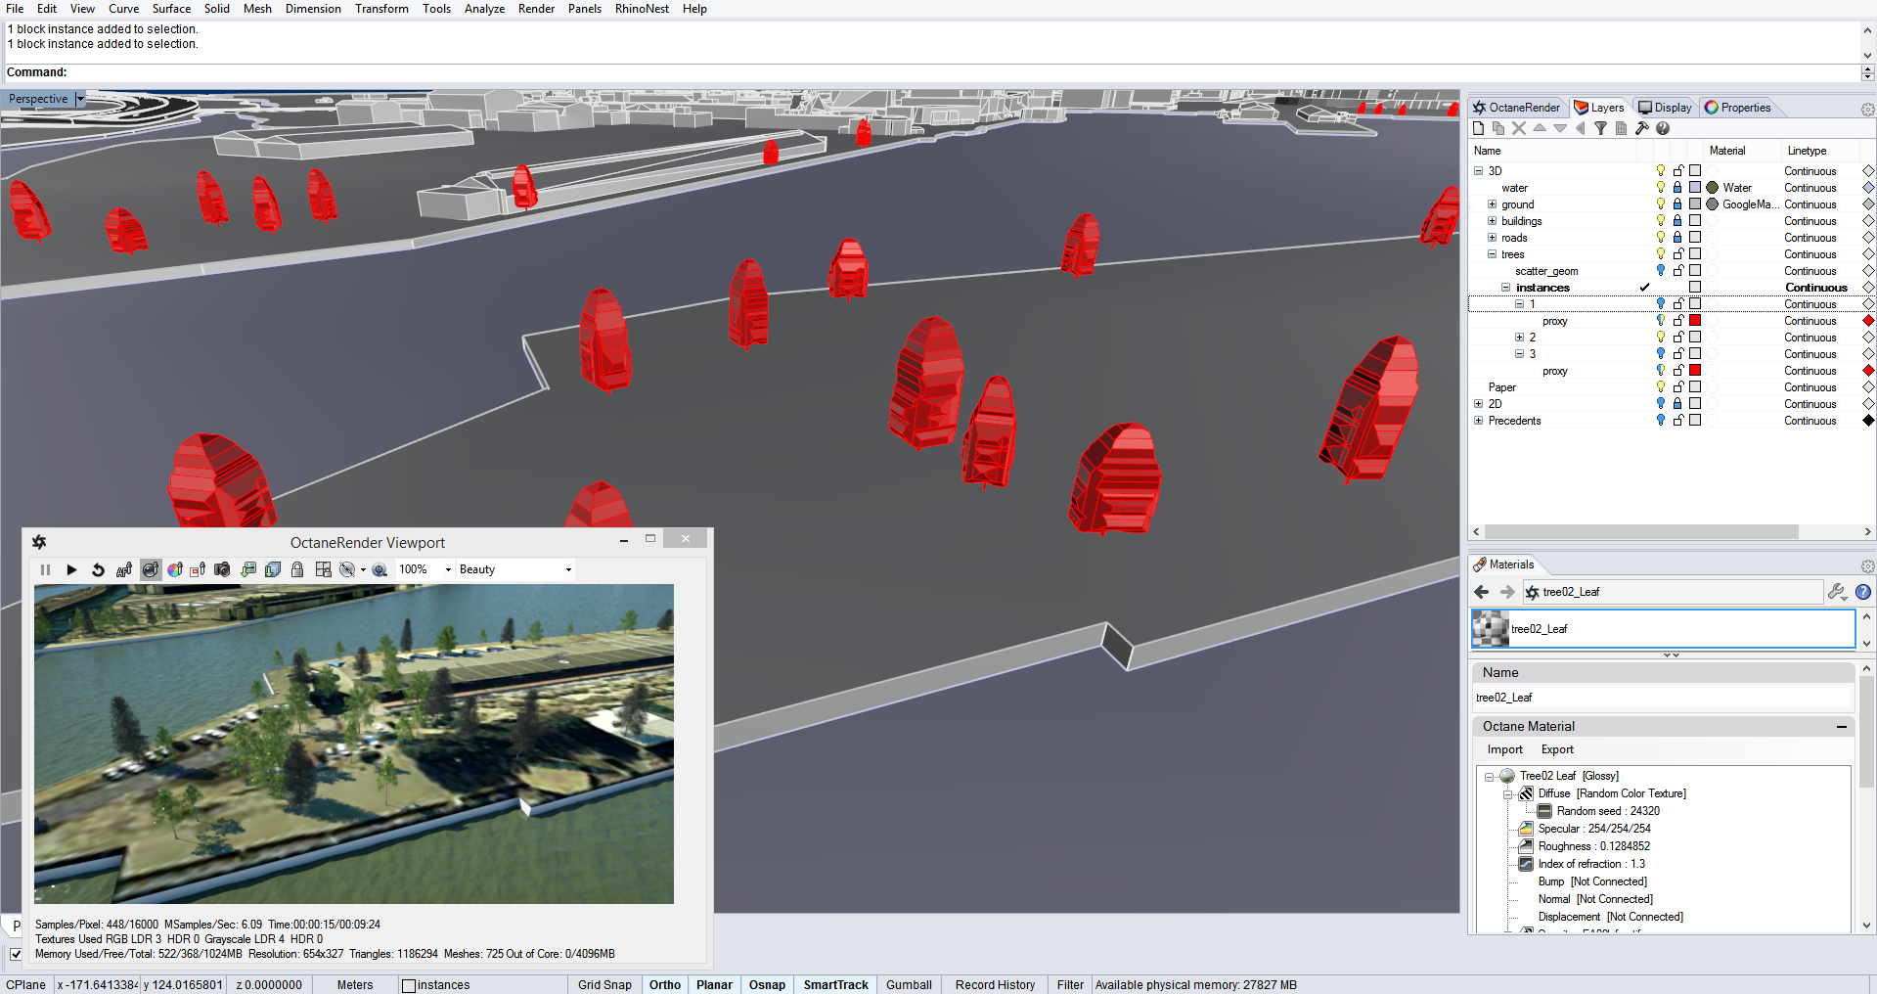This screenshot has width=1877, height=994.
Task: Go back in Materials panel
Action: (x=1481, y=592)
